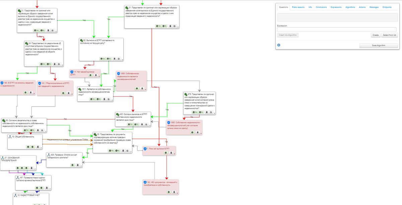This screenshot has width=402, height=205.
Task: Click the Save Algorithm button
Action: (x=379, y=46)
